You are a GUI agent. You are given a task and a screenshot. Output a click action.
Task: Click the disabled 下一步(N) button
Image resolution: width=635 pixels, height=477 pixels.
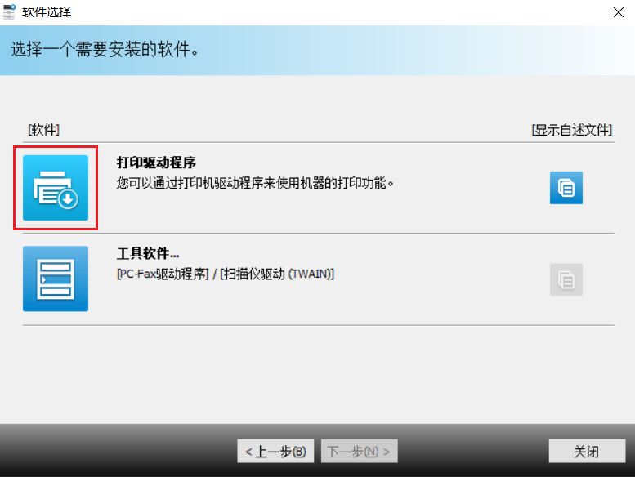tap(360, 451)
